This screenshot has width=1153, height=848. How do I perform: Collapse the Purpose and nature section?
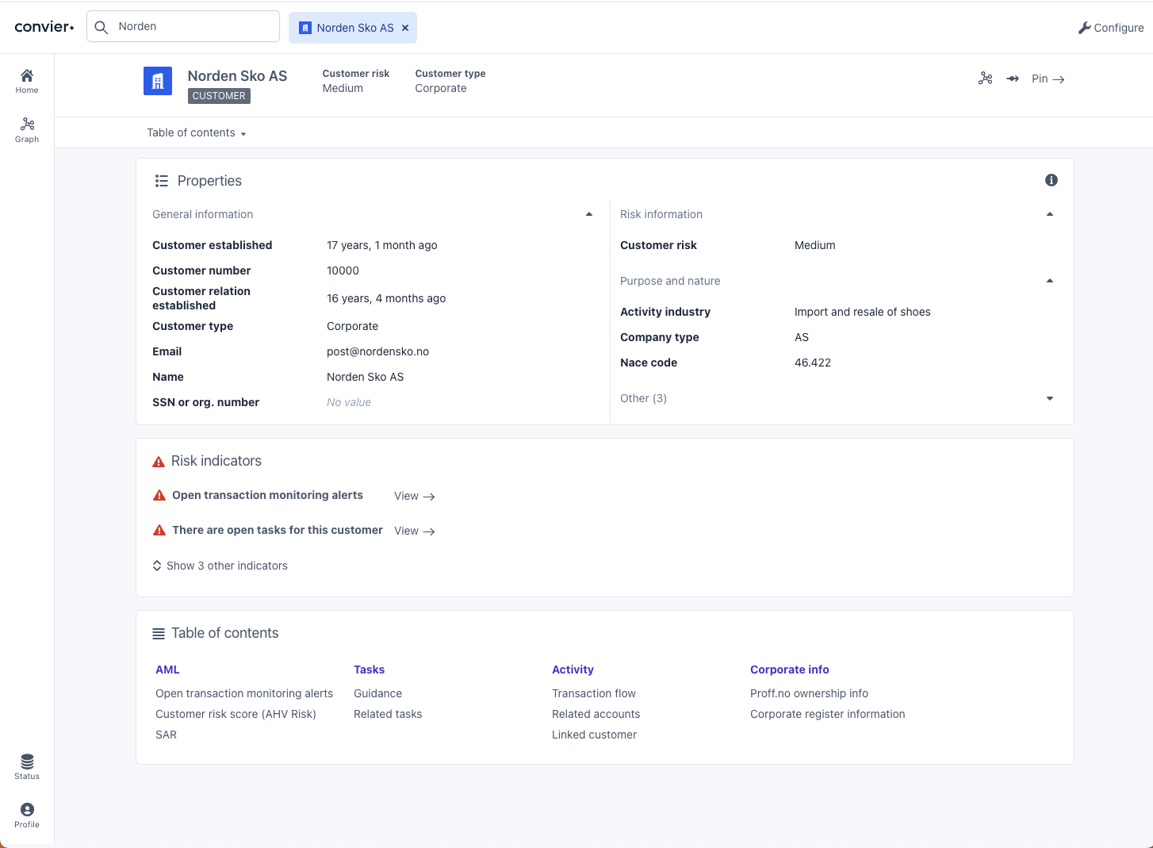point(1050,281)
